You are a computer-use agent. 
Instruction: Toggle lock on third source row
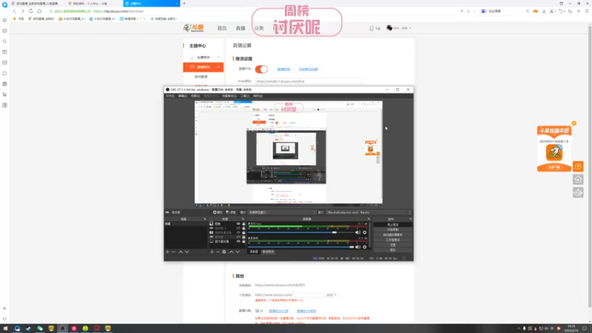coord(243,232)
